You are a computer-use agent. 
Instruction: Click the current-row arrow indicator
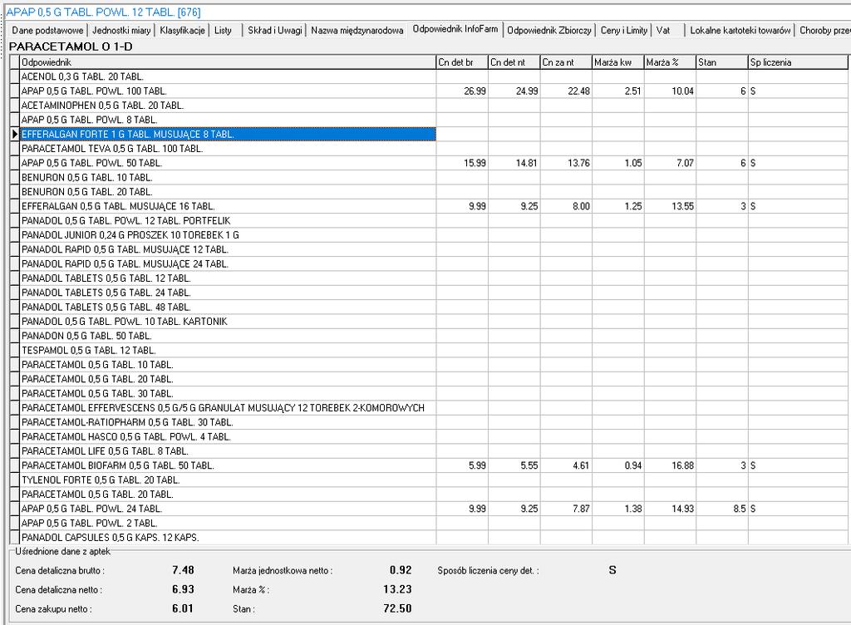point(15,134)
